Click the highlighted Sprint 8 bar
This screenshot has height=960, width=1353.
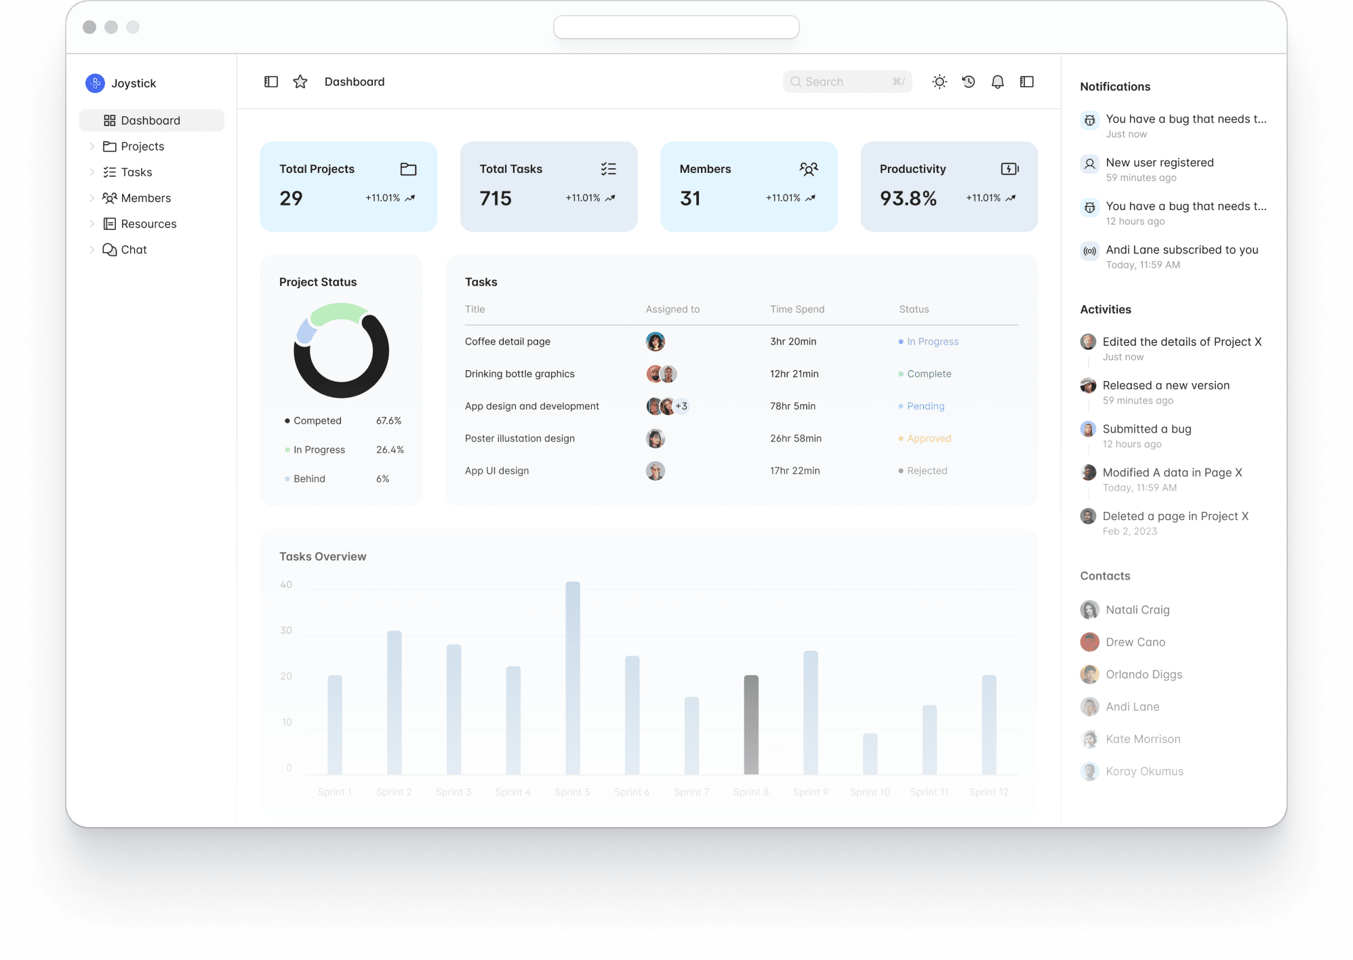751,724
